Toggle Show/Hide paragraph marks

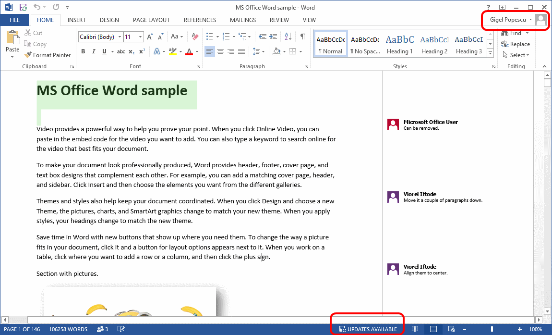click(x=302, y=37)
